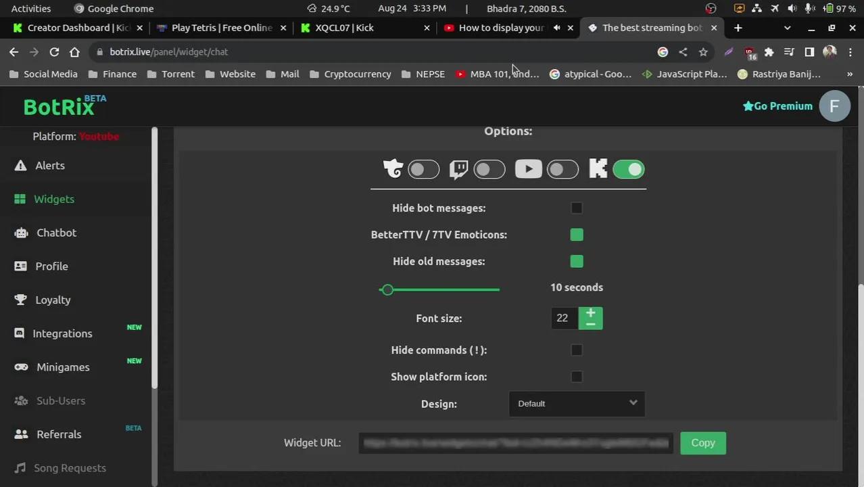Uncheck BetterTTV / 7TV Emoticons checkbox

(x=577, y=235)
